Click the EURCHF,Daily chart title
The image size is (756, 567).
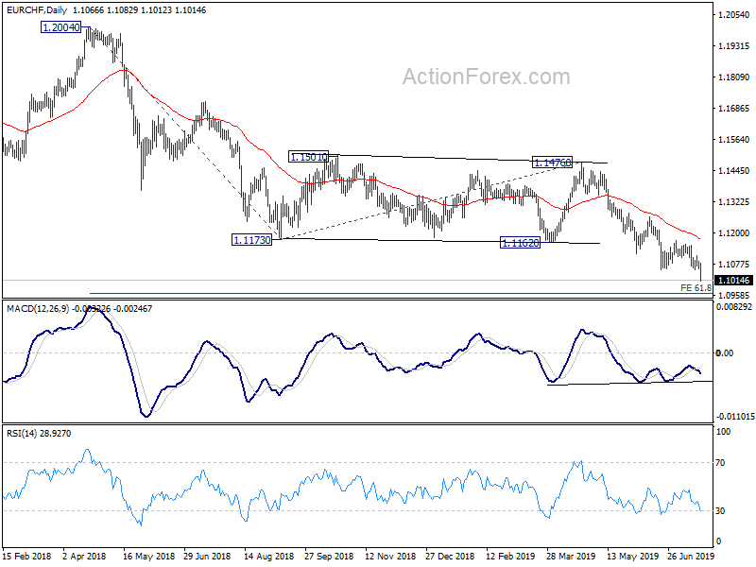(x=37, y=10)
